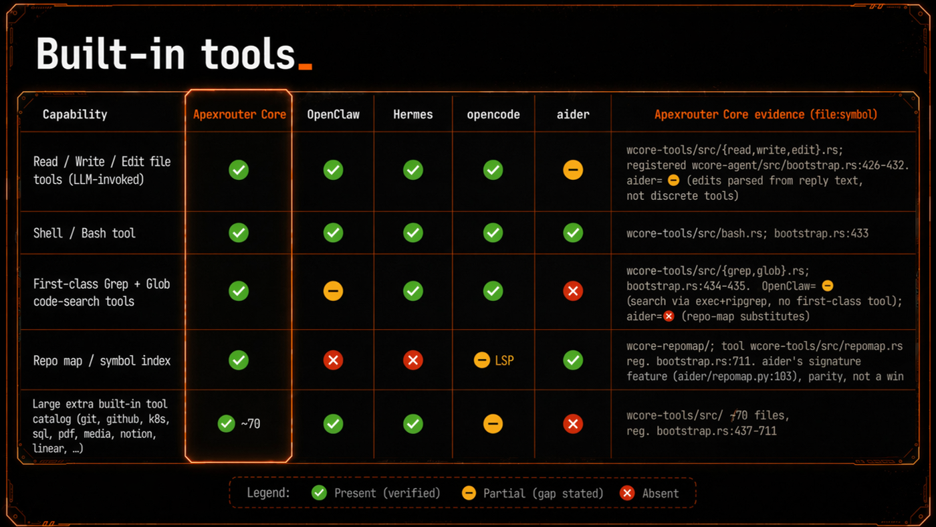Click evidence text wcore-tools/src/bash.rs; bootstrap.rs:433
Viewport: 936px width, 527px height.
747,233
